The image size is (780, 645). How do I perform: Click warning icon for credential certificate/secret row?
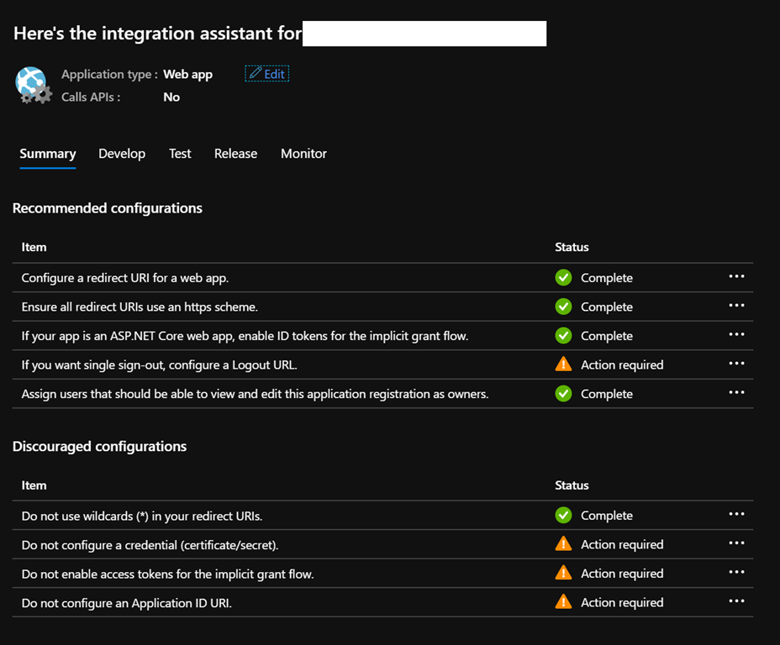[563, 544]
